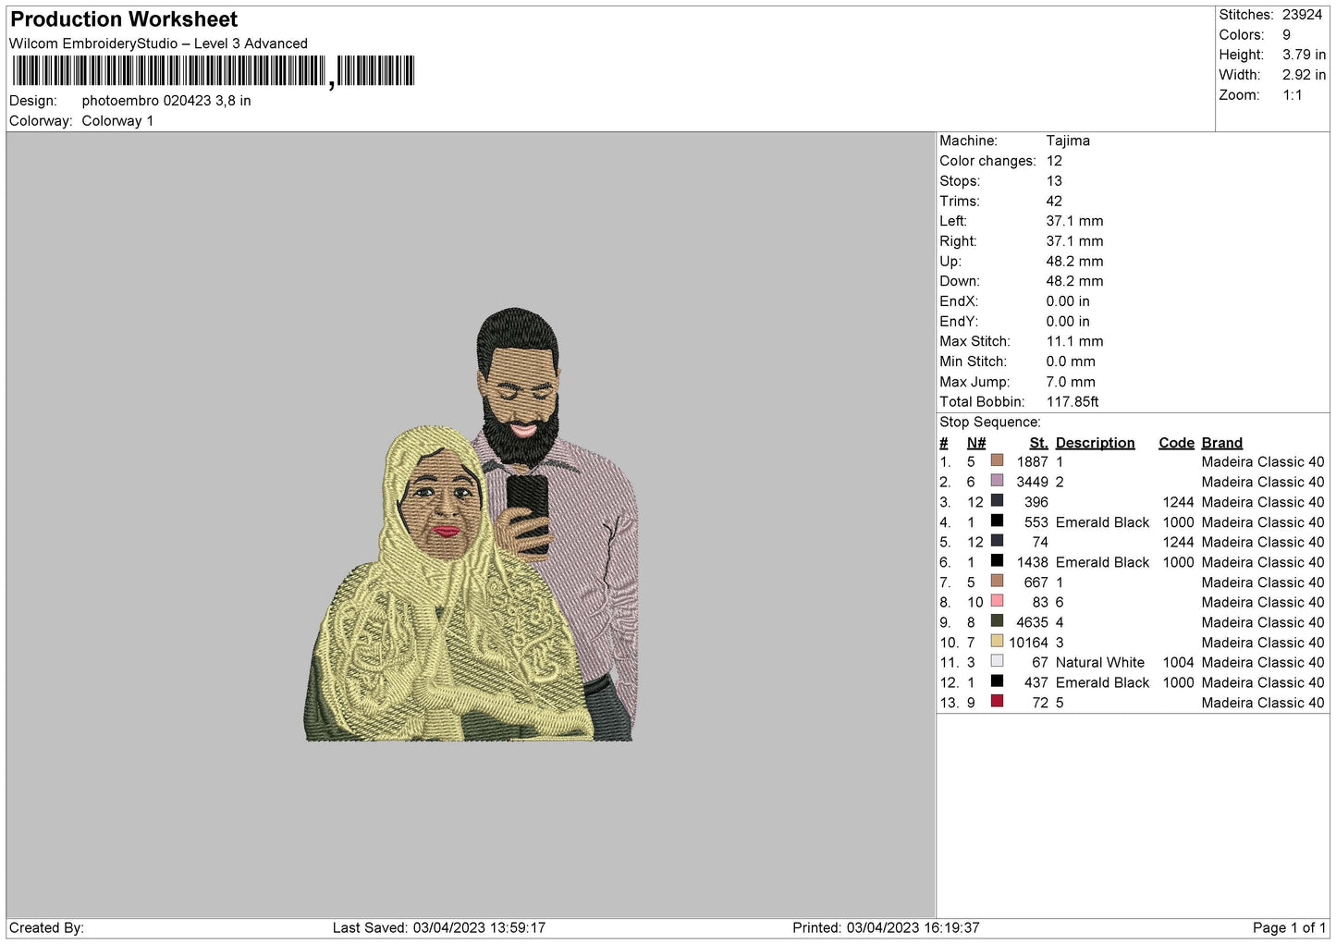The image size is (1336, 944).
Task: Select the row 3 dark grey swatch
Action: (x=997, y=501)
